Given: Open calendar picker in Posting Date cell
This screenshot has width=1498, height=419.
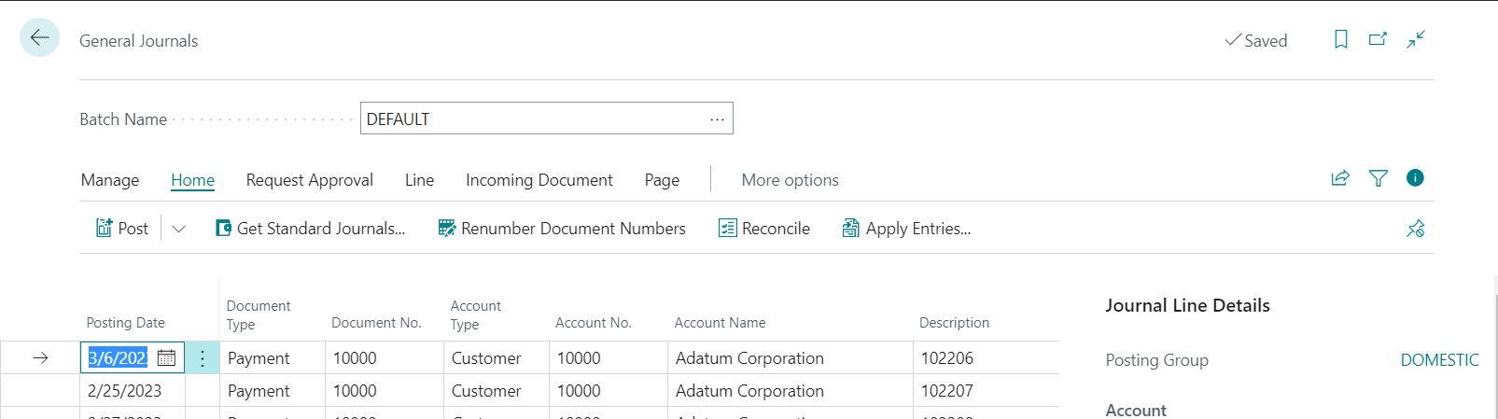Looking at the screenshot, I should click(166, 357).
